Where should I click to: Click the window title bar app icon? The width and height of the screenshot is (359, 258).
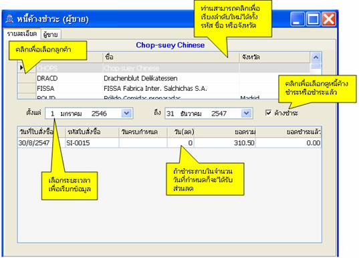pyautogui.click(x=9, y=19)
